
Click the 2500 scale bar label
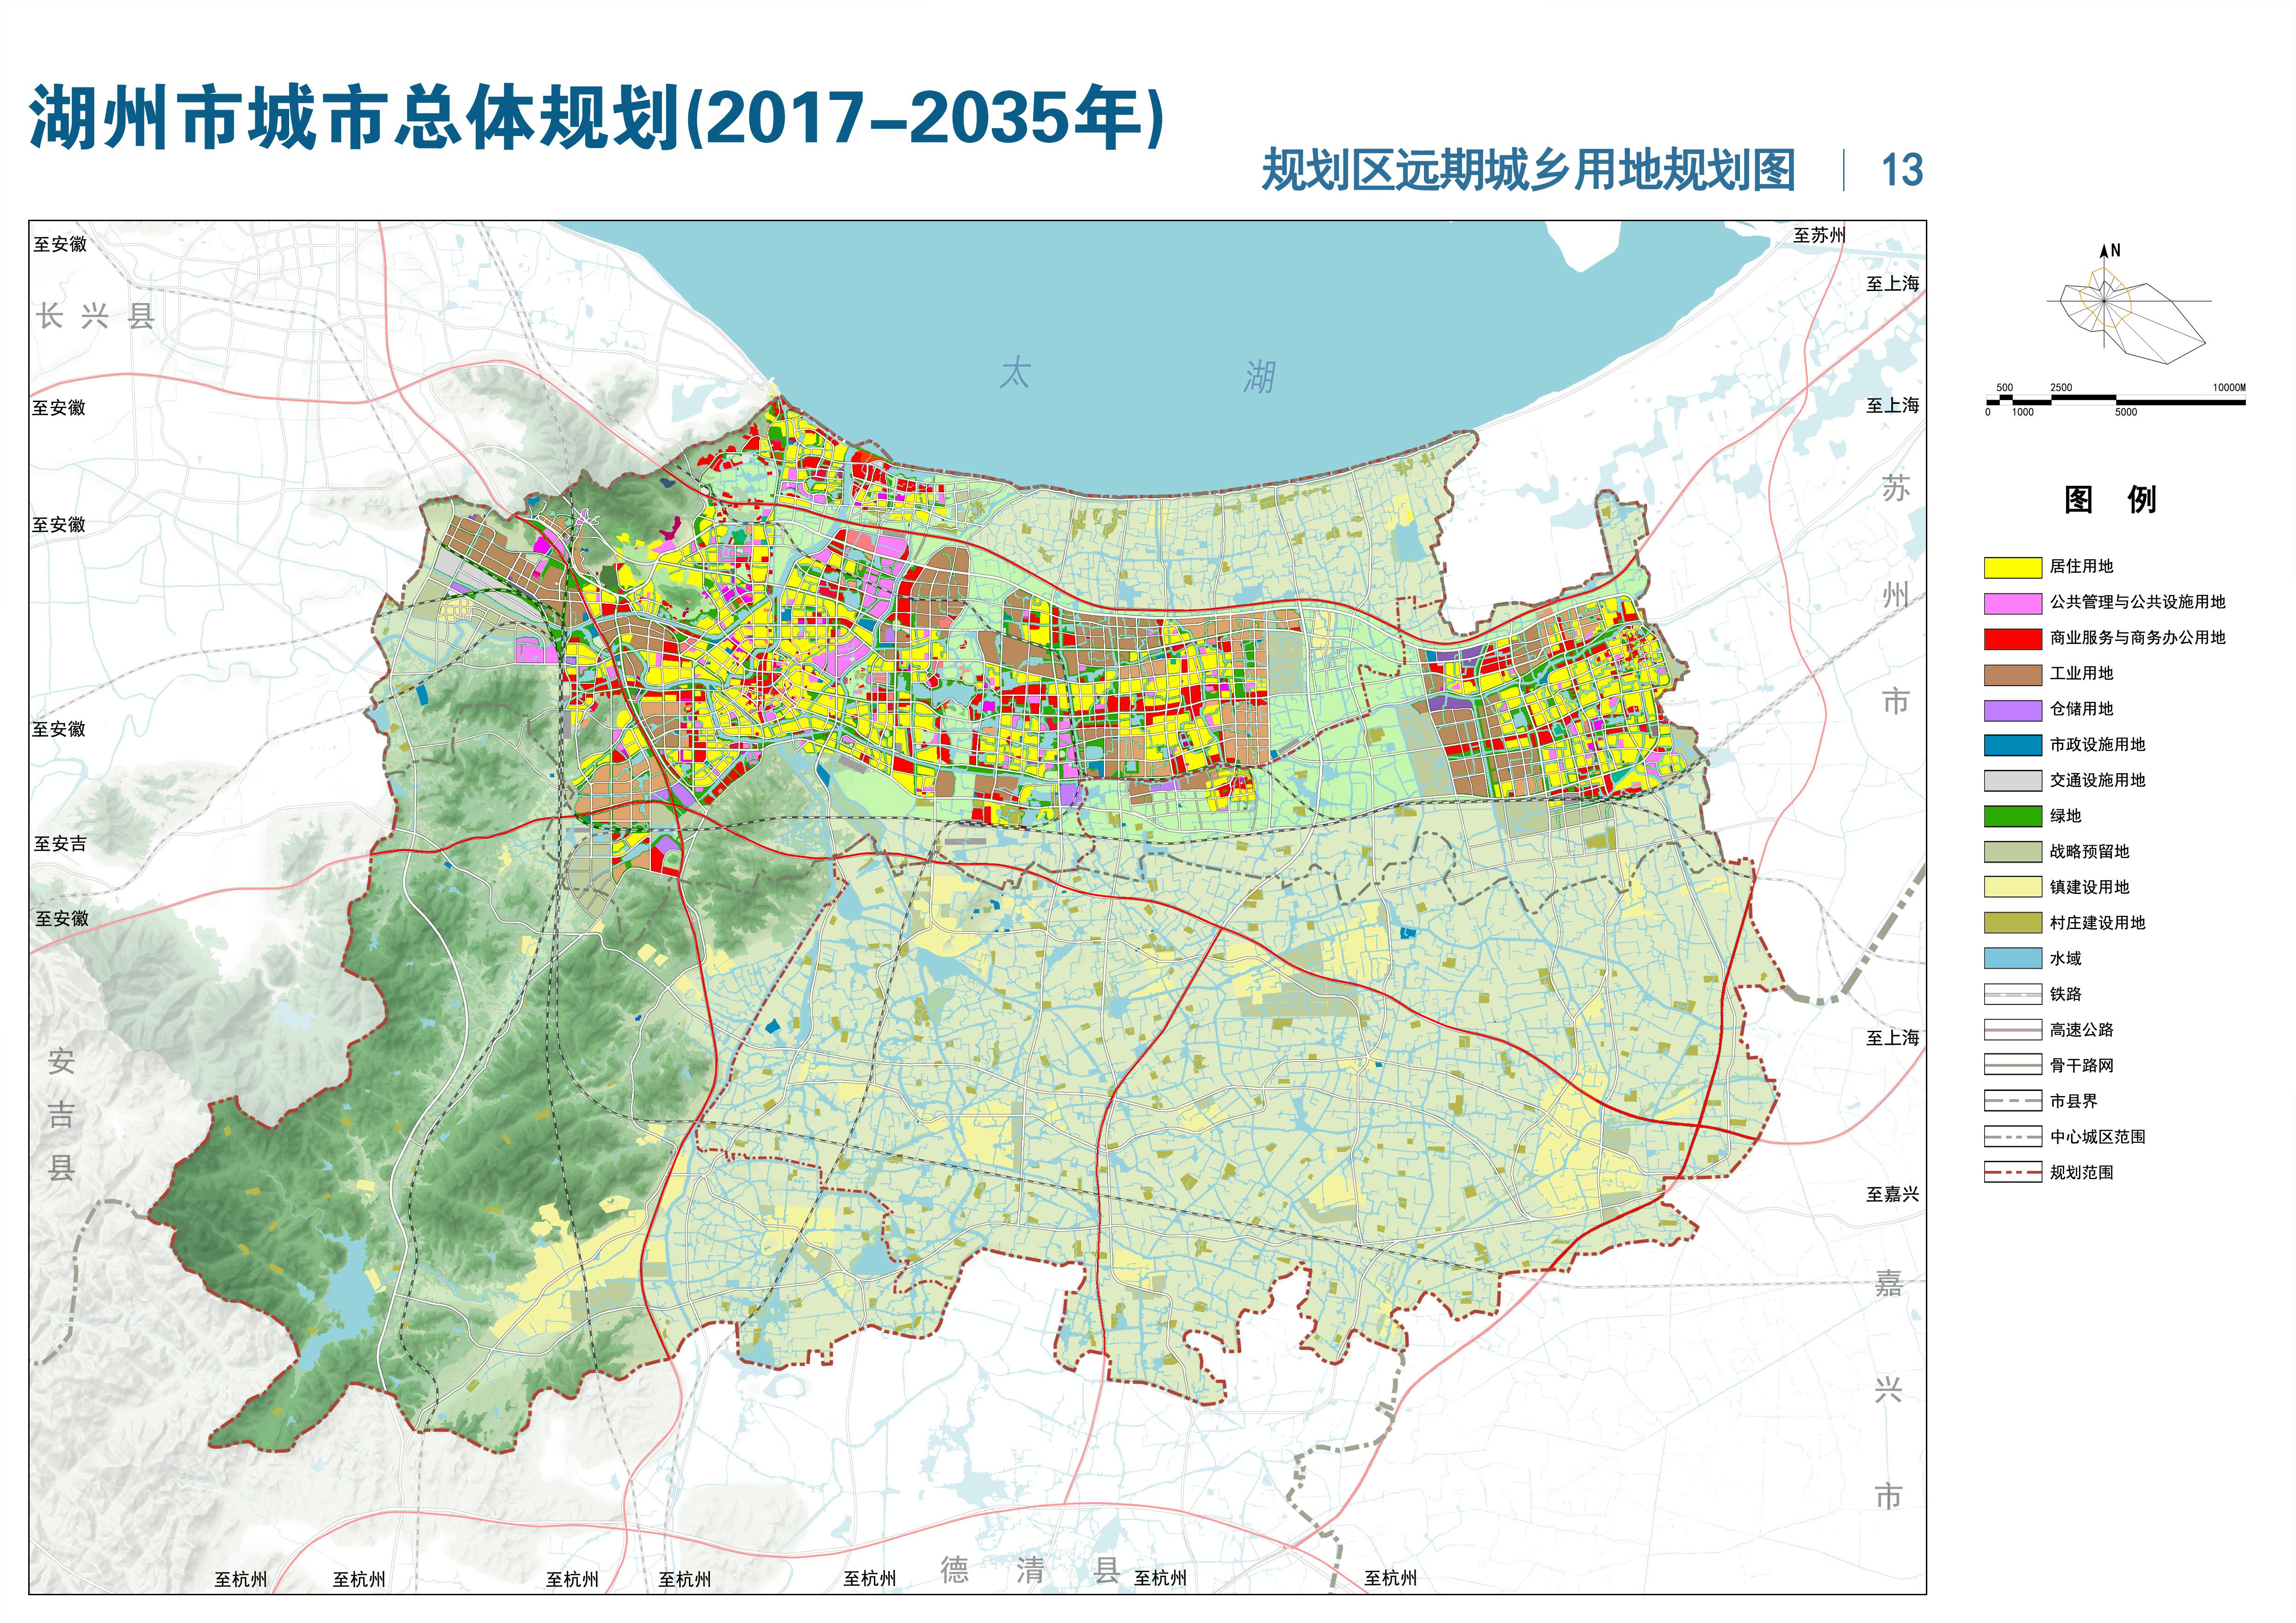point(2061,388)
